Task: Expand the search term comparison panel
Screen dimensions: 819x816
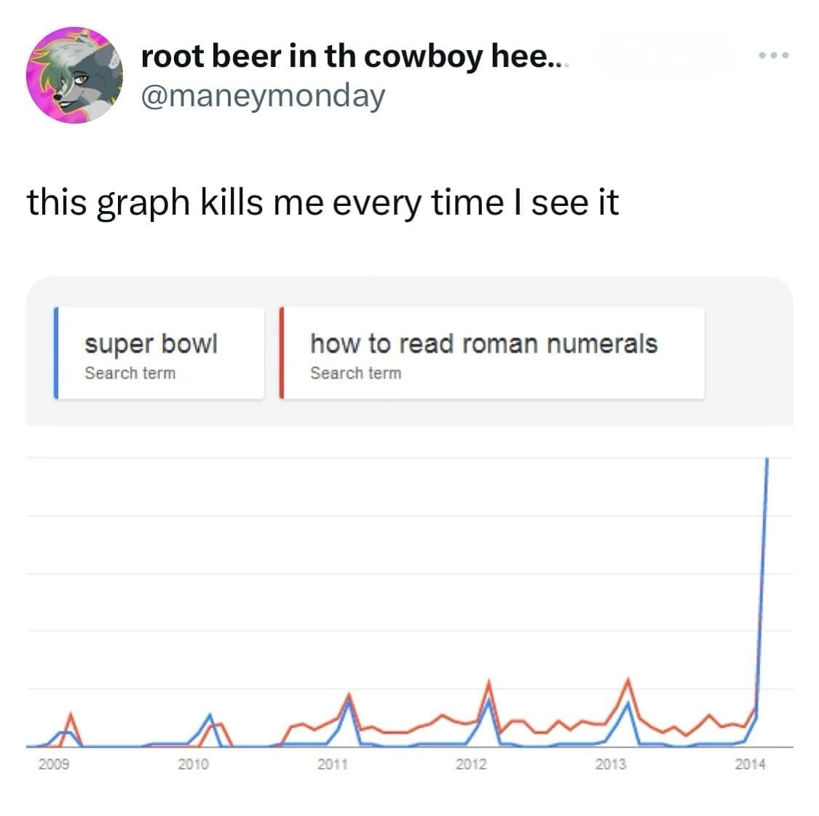Action: coord(408,353)
